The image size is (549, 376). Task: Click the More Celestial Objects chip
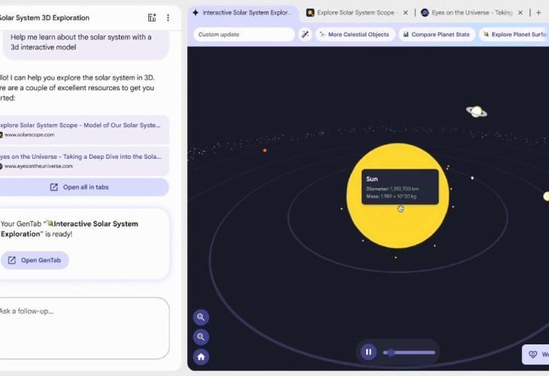(353, 35)
